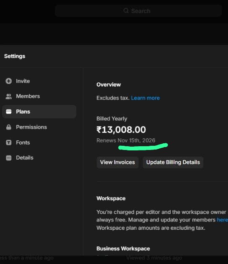228x264 pixels.
Task: Follow the 'here' members link
Action: (222, 220)
